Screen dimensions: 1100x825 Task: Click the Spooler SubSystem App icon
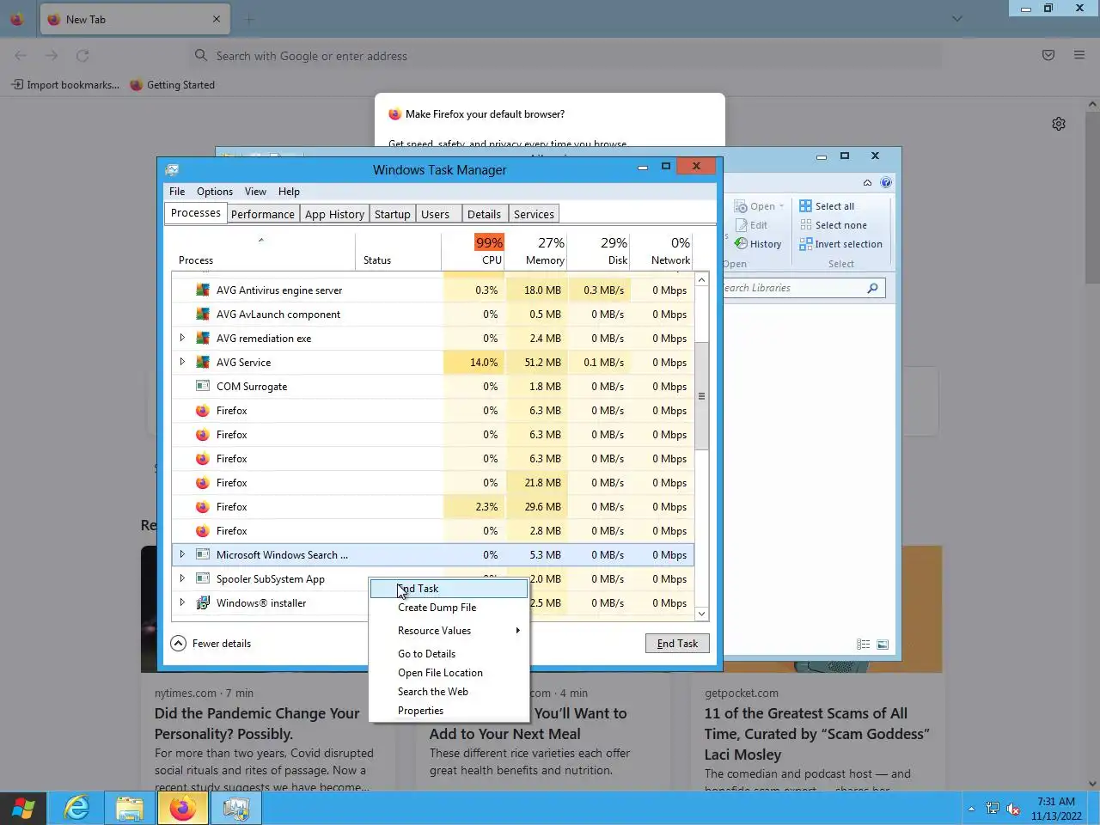(203, 579)
